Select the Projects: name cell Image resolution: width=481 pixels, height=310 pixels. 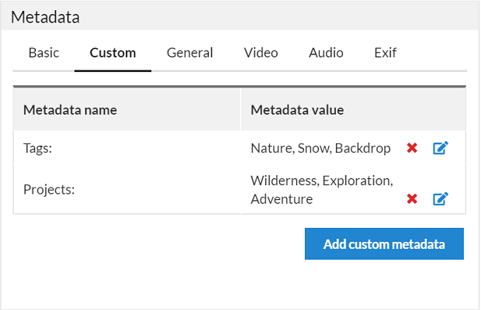[x=126, y=190]
